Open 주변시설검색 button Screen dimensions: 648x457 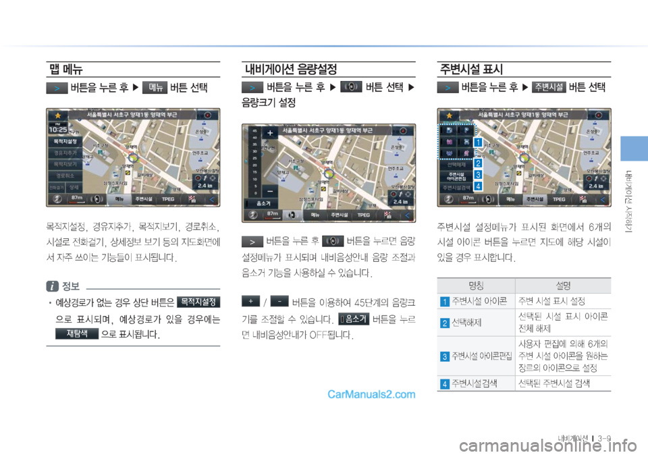(x=457, y=188)
